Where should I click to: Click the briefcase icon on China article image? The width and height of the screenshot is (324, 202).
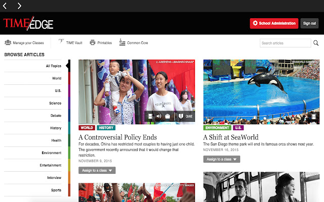point(168,117)
